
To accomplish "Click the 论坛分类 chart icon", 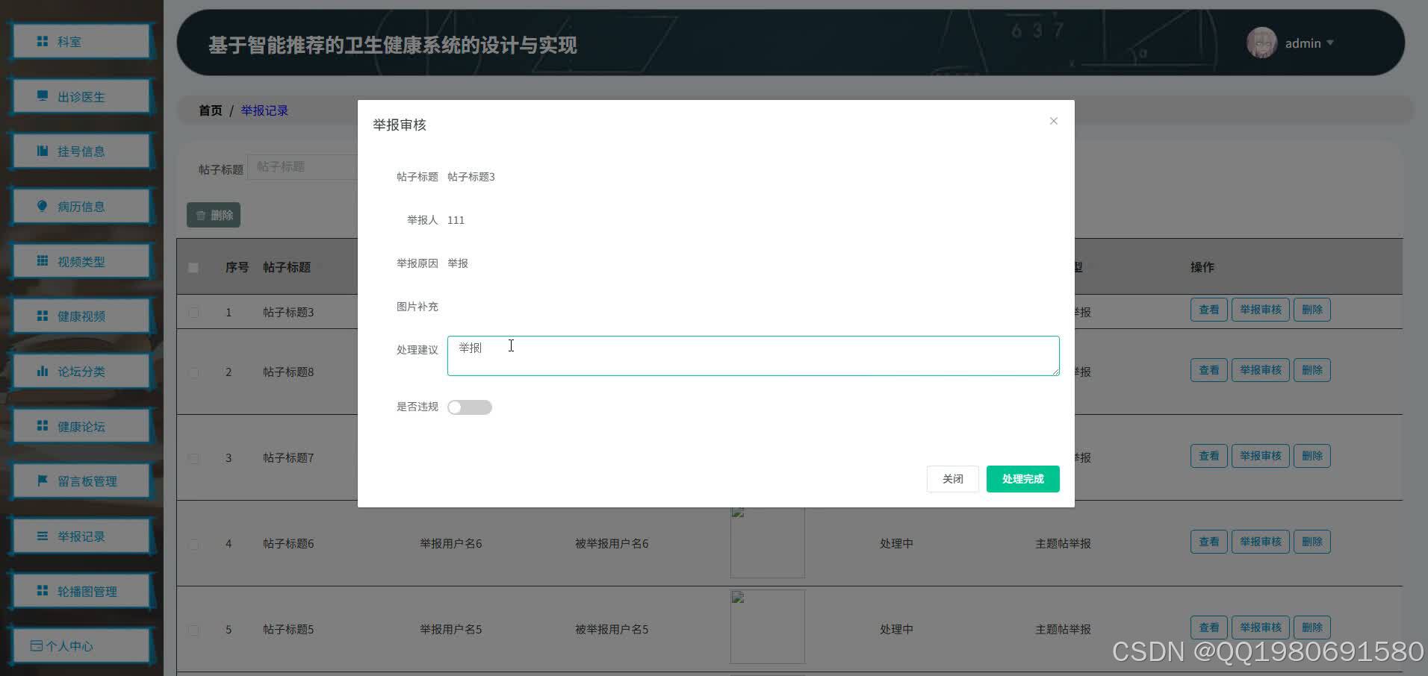I will click(x=42, y=371).
